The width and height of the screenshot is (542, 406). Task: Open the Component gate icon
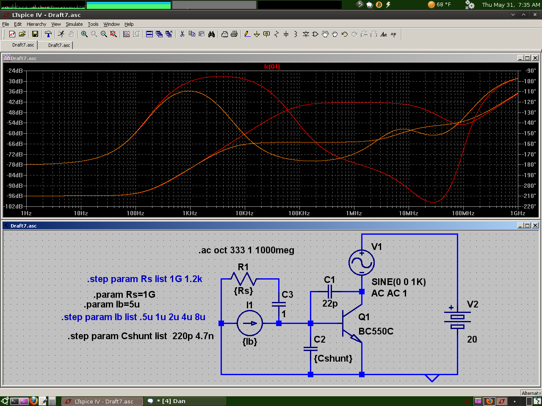[315, 34]
